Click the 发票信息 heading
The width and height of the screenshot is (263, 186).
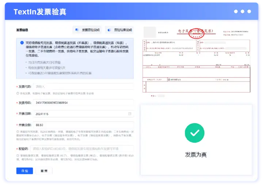click(22, 30)
